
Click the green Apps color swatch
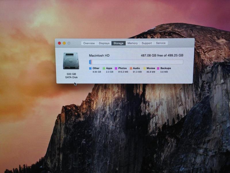(104, 68)
